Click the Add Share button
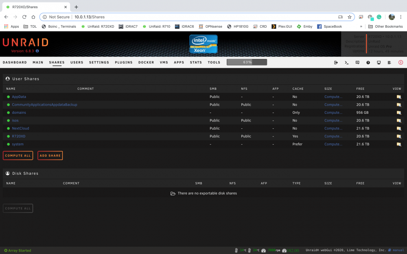 [x=50, y=156]
